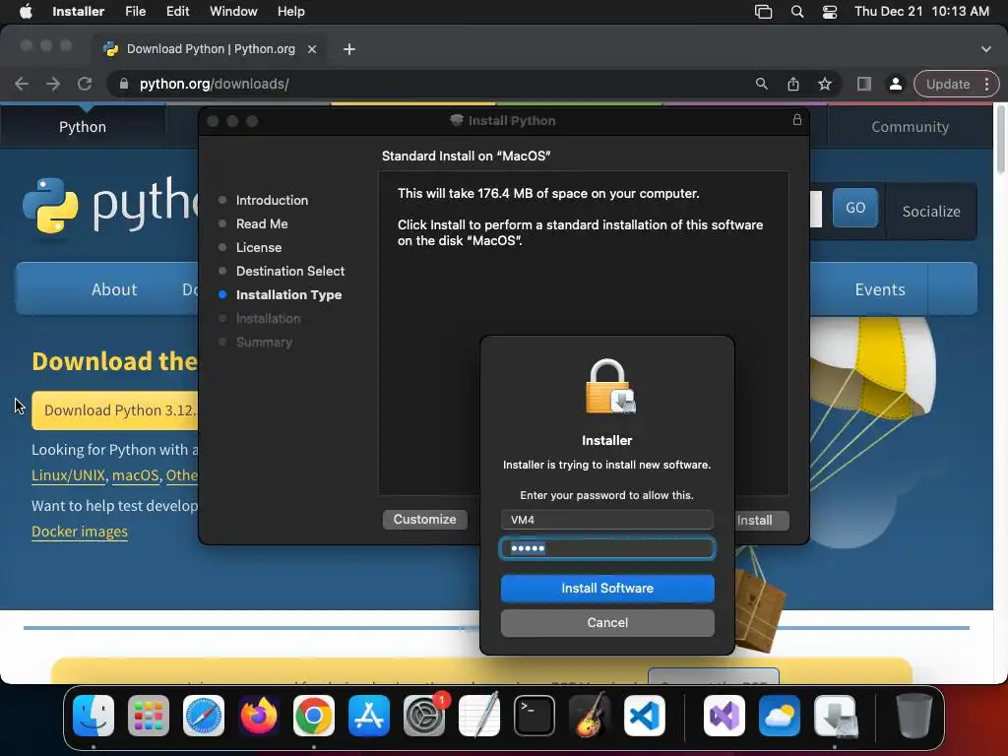Open the Edit menu
This screenshot has height=756, width=1008.
click(x=177, y=11)
